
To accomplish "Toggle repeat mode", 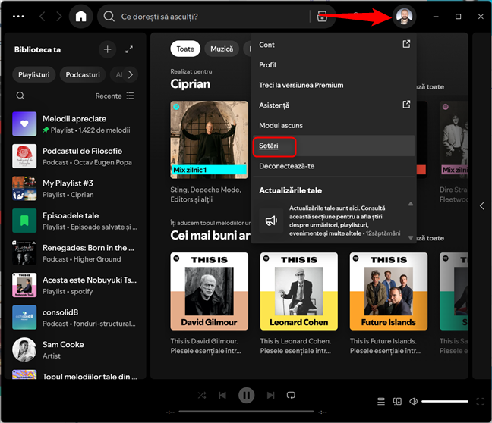I will 291,395.
